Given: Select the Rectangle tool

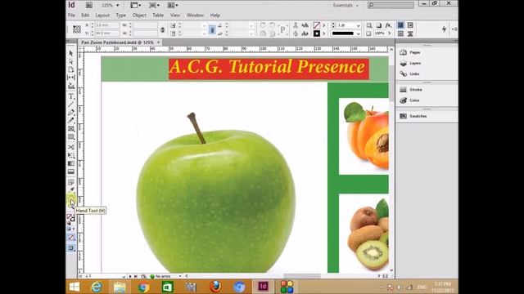Looking at the screenshot, I should point(71,136).
